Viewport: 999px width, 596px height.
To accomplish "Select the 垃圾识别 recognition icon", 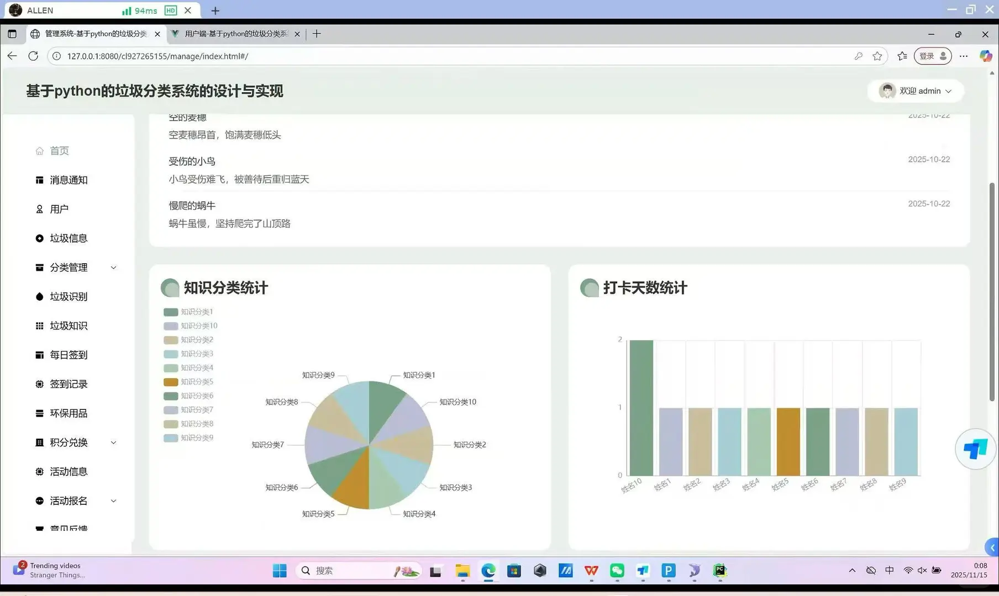I will tap(39, 296).
